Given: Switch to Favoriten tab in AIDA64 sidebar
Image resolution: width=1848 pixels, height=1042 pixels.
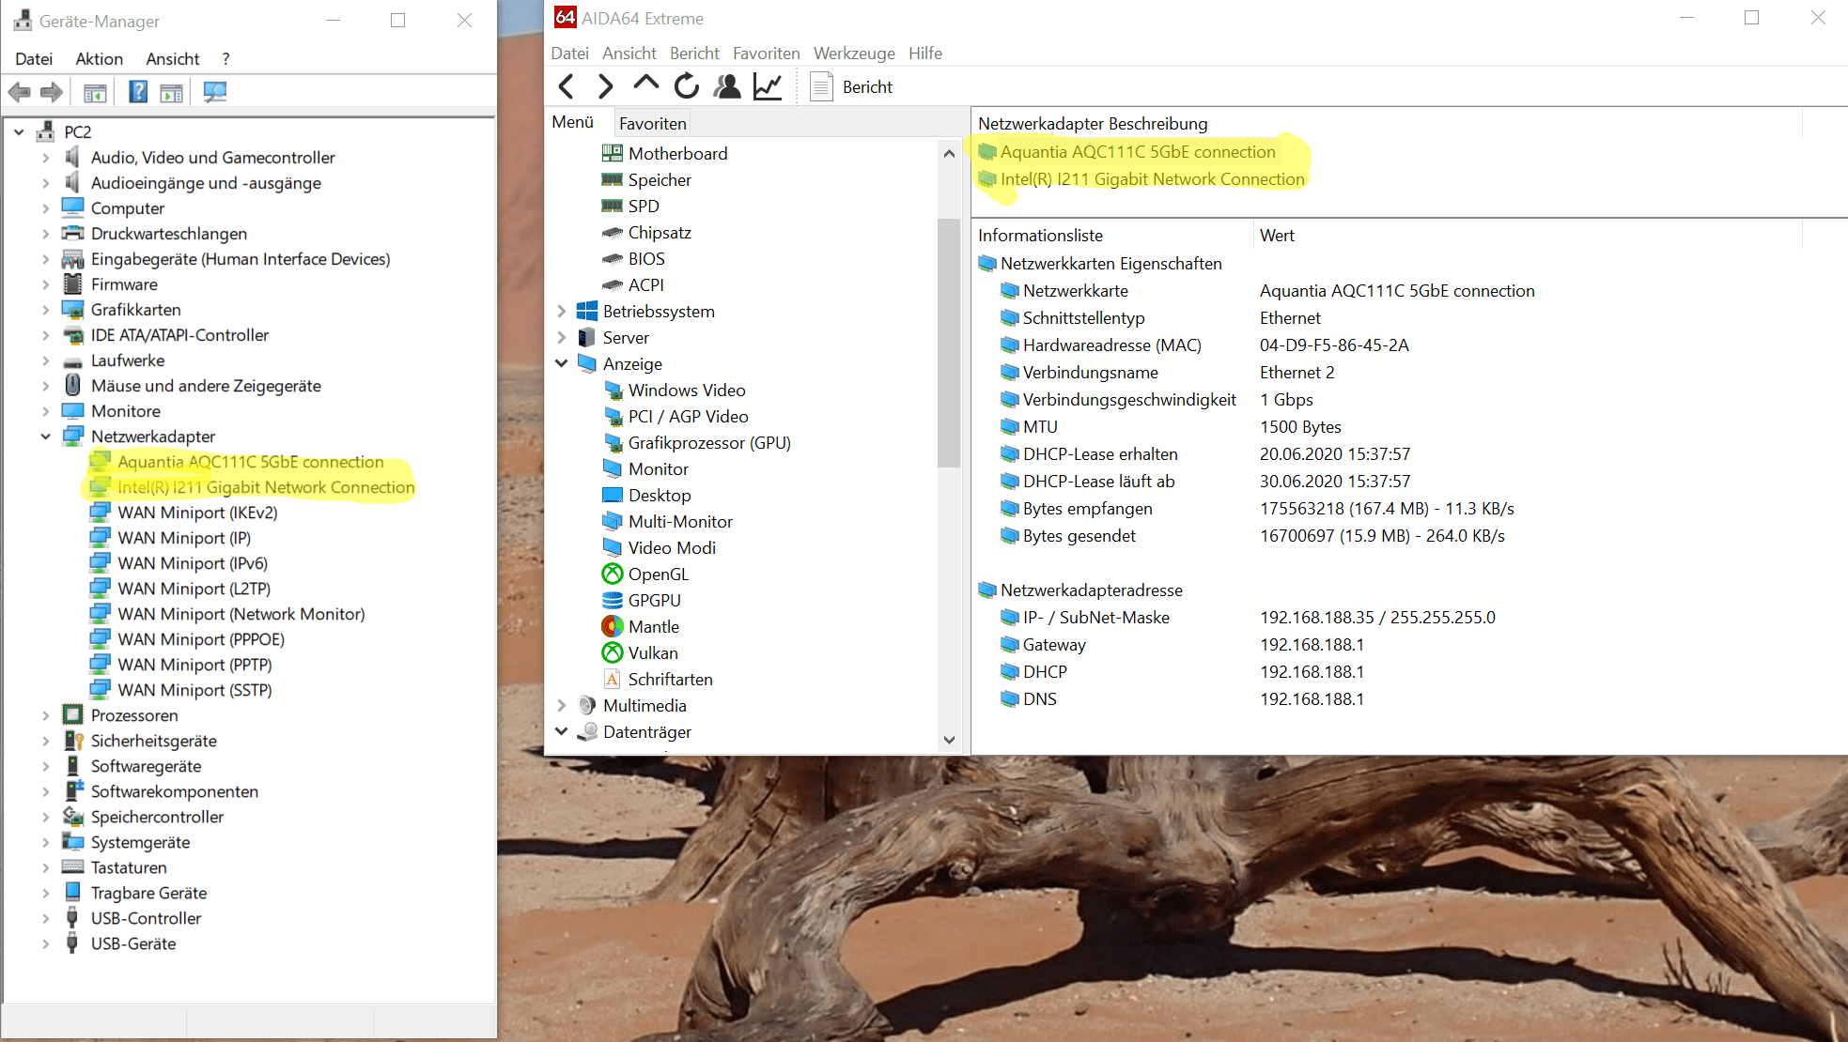Looking at the screenshot, I should pos(652,123).
